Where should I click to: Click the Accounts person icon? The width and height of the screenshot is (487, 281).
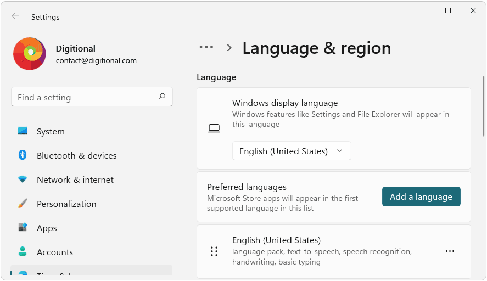pos(23,251)
